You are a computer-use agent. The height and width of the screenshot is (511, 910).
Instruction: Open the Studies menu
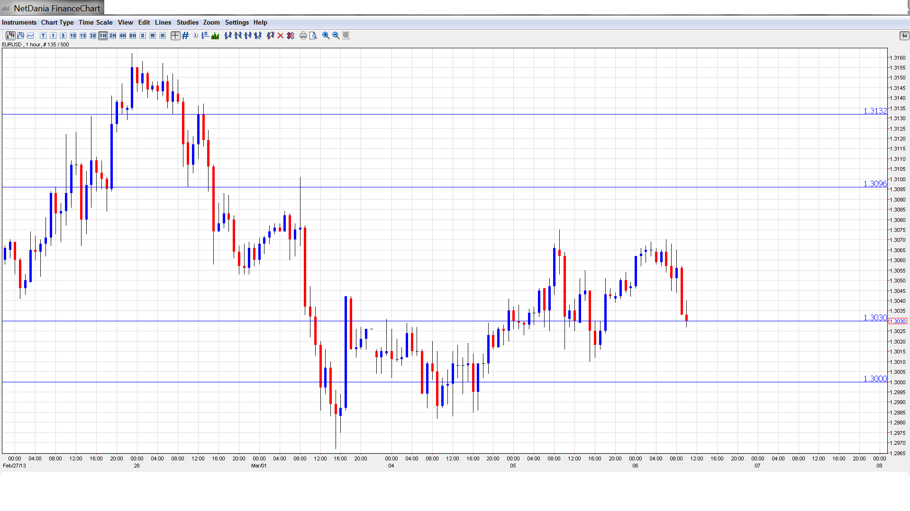[187, 22]
